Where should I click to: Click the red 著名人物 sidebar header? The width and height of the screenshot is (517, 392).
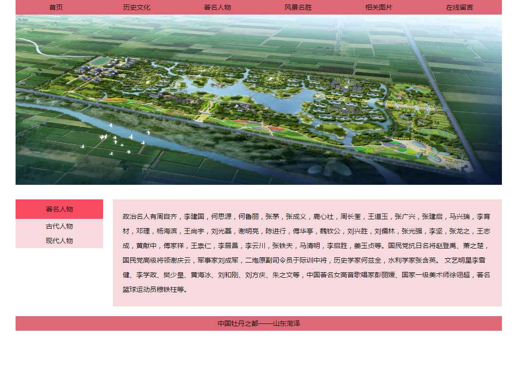click(x=59, y=209)
